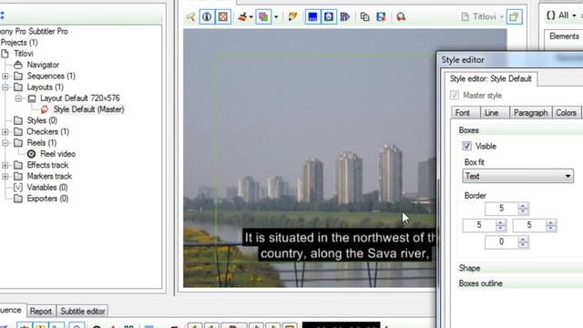Toggle the red checkered safe-area icon
The width and height of the screenshot is (583, 328).
[222, 16]
